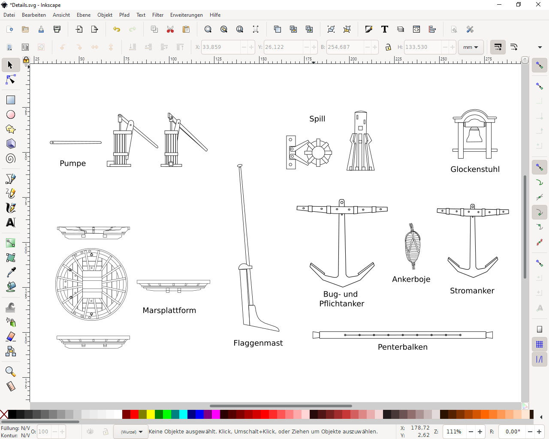Expand the tool controls overflow arrow

tap(540, 47)
